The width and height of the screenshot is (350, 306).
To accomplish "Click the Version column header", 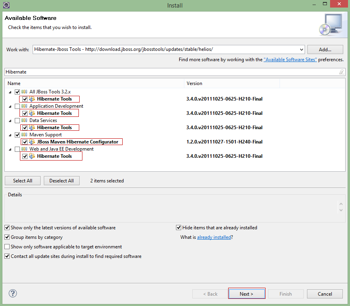I will 232,83.
